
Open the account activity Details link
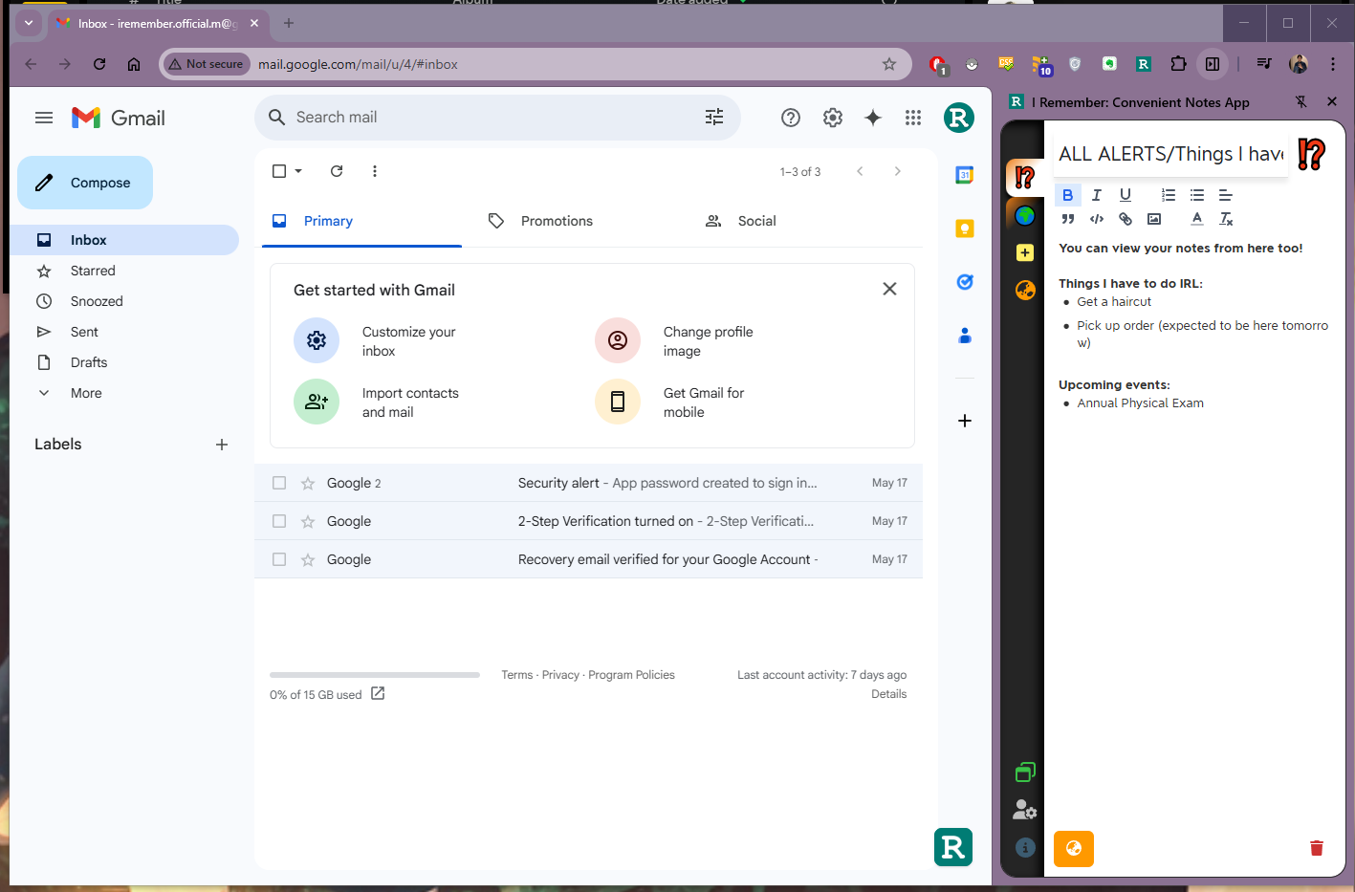click(888, 694)
